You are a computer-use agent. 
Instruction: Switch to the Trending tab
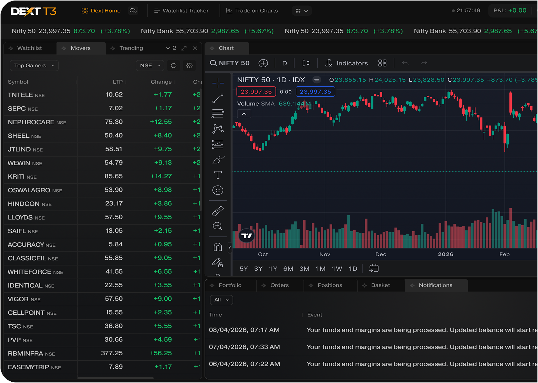[131, 48]
